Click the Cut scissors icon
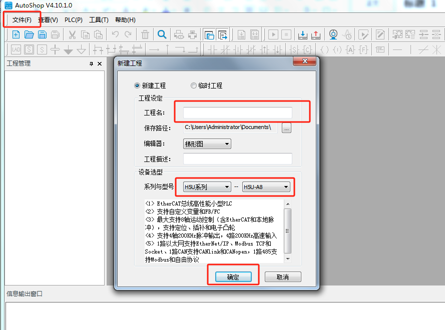 [72, 34]
